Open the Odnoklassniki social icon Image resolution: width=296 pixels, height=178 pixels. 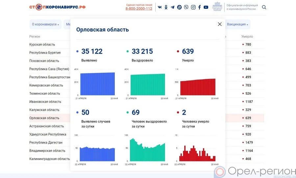(x=166, y=7)
